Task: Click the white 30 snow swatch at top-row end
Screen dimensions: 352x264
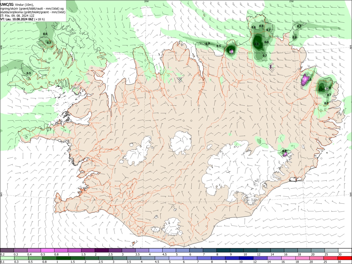Action: point(345,250)
